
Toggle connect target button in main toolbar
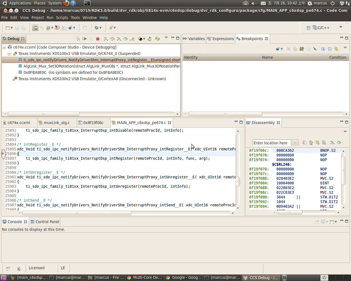(x=35, y=28)
